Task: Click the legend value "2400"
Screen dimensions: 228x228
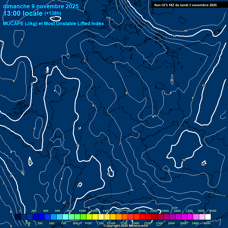Action: (165, 211)
